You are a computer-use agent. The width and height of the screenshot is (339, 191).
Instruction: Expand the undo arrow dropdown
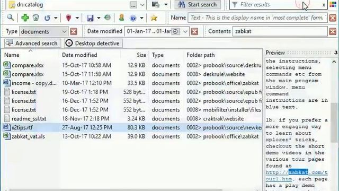tap(56, 18)
